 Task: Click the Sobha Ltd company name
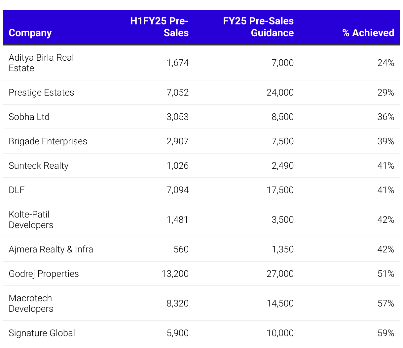coord(29,117)
